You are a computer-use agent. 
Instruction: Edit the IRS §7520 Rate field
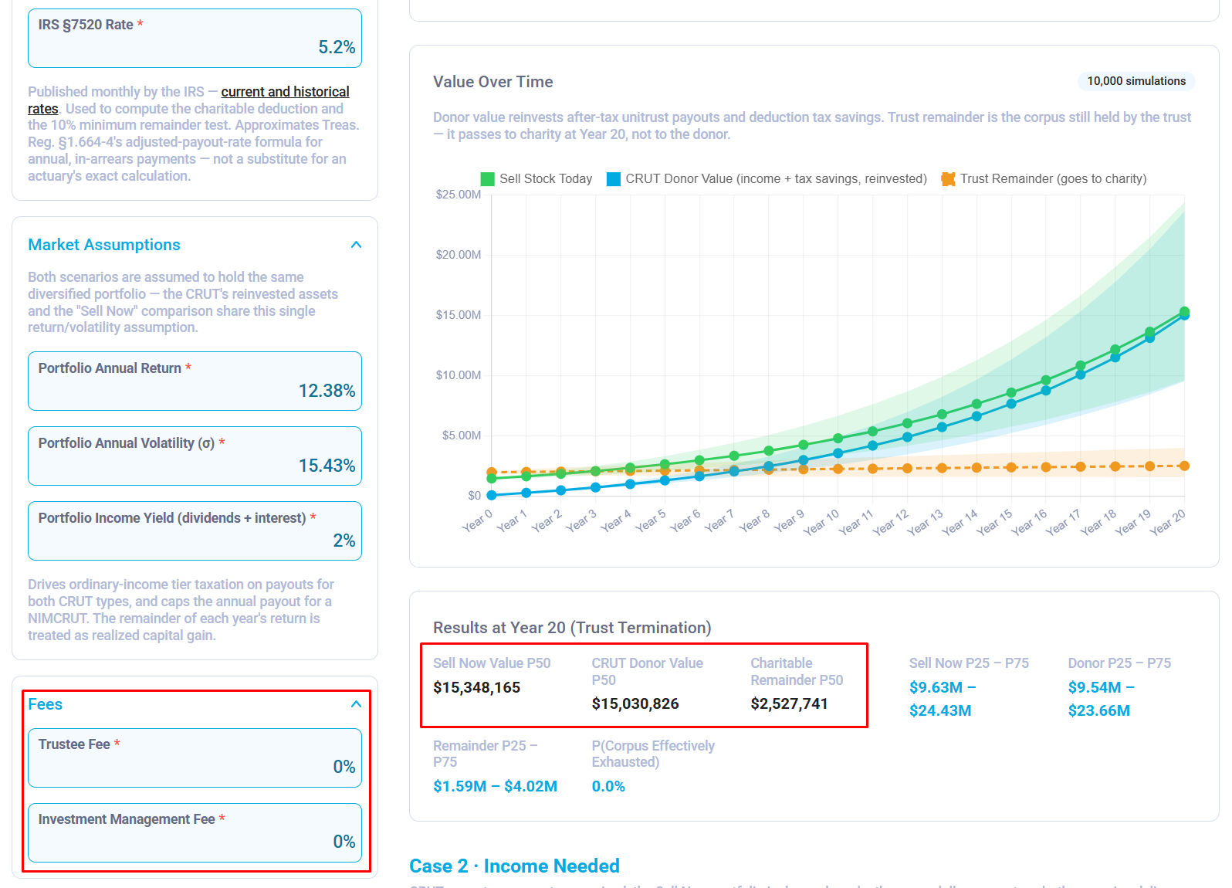[x=195, y=39]
